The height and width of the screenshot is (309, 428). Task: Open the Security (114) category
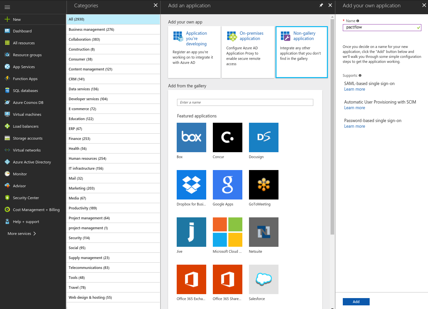click(x=113, y=238)
